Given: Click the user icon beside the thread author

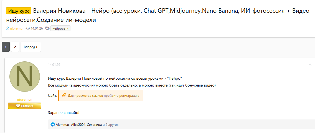Looking at the screenshot, I should [7, 28].
